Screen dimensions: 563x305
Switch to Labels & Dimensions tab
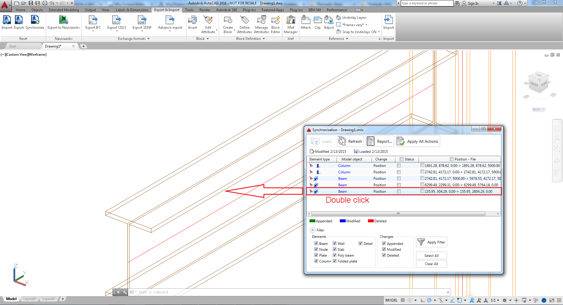(x=132, y=10)
